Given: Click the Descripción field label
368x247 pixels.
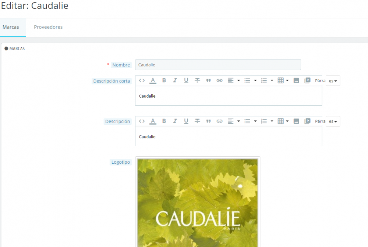Looking at the screenshot, I should 117,121.
